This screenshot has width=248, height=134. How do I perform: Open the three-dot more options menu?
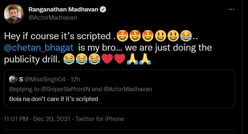[231, 9]
